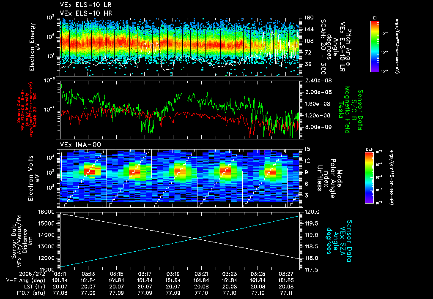Image resolution: width=433 pixels, height=299 pixels.
Task: Click the magnetic field tick 1.60e-08
Action: tap(318, 104)
